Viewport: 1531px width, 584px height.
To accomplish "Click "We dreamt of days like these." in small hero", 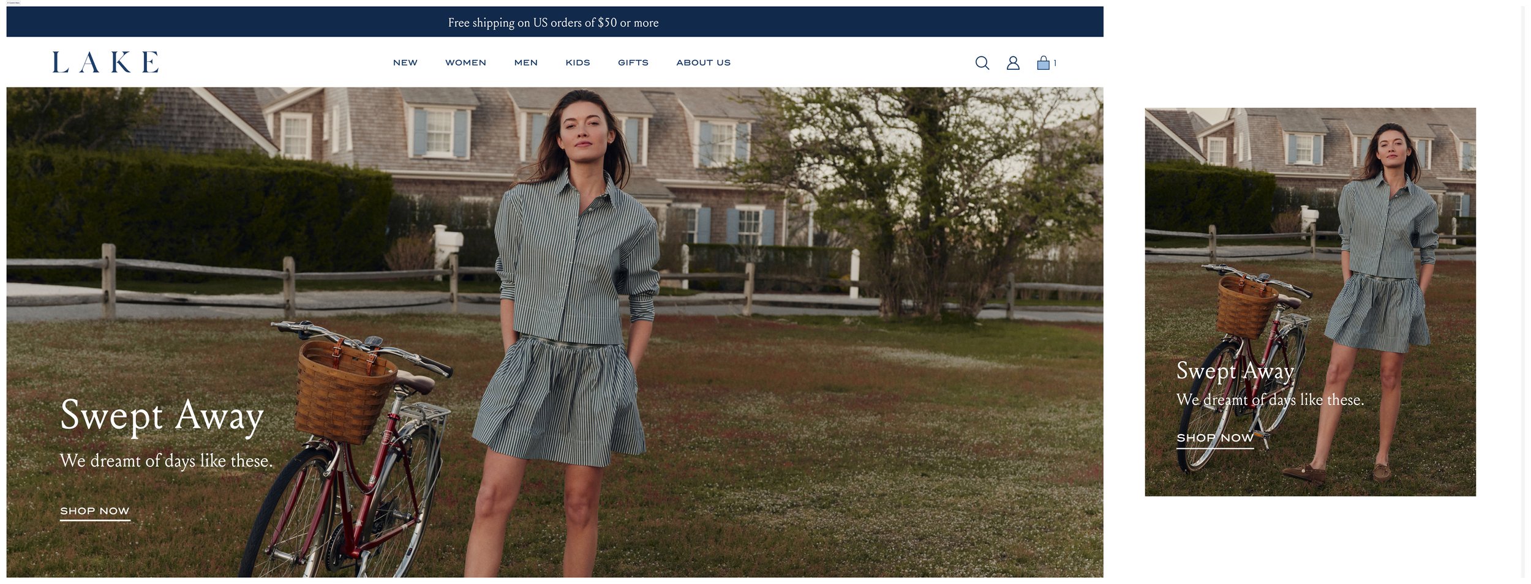I will (x=1270, y=400).
